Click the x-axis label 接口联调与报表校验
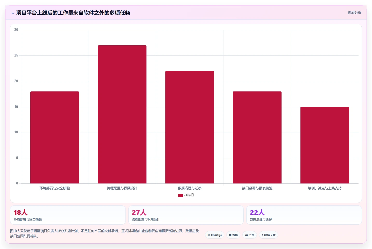 tap(257, 188)
